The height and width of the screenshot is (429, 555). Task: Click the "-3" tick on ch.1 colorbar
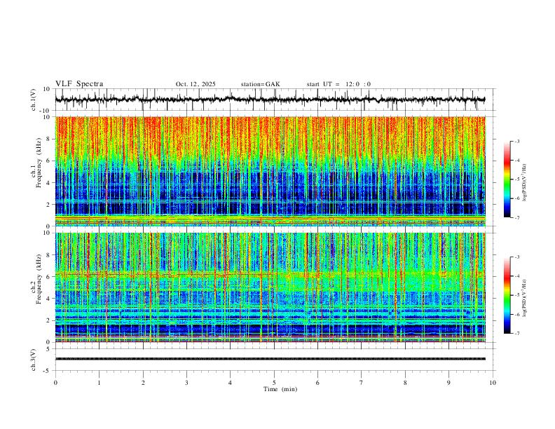pyautogui.click(x=516, y=142)
